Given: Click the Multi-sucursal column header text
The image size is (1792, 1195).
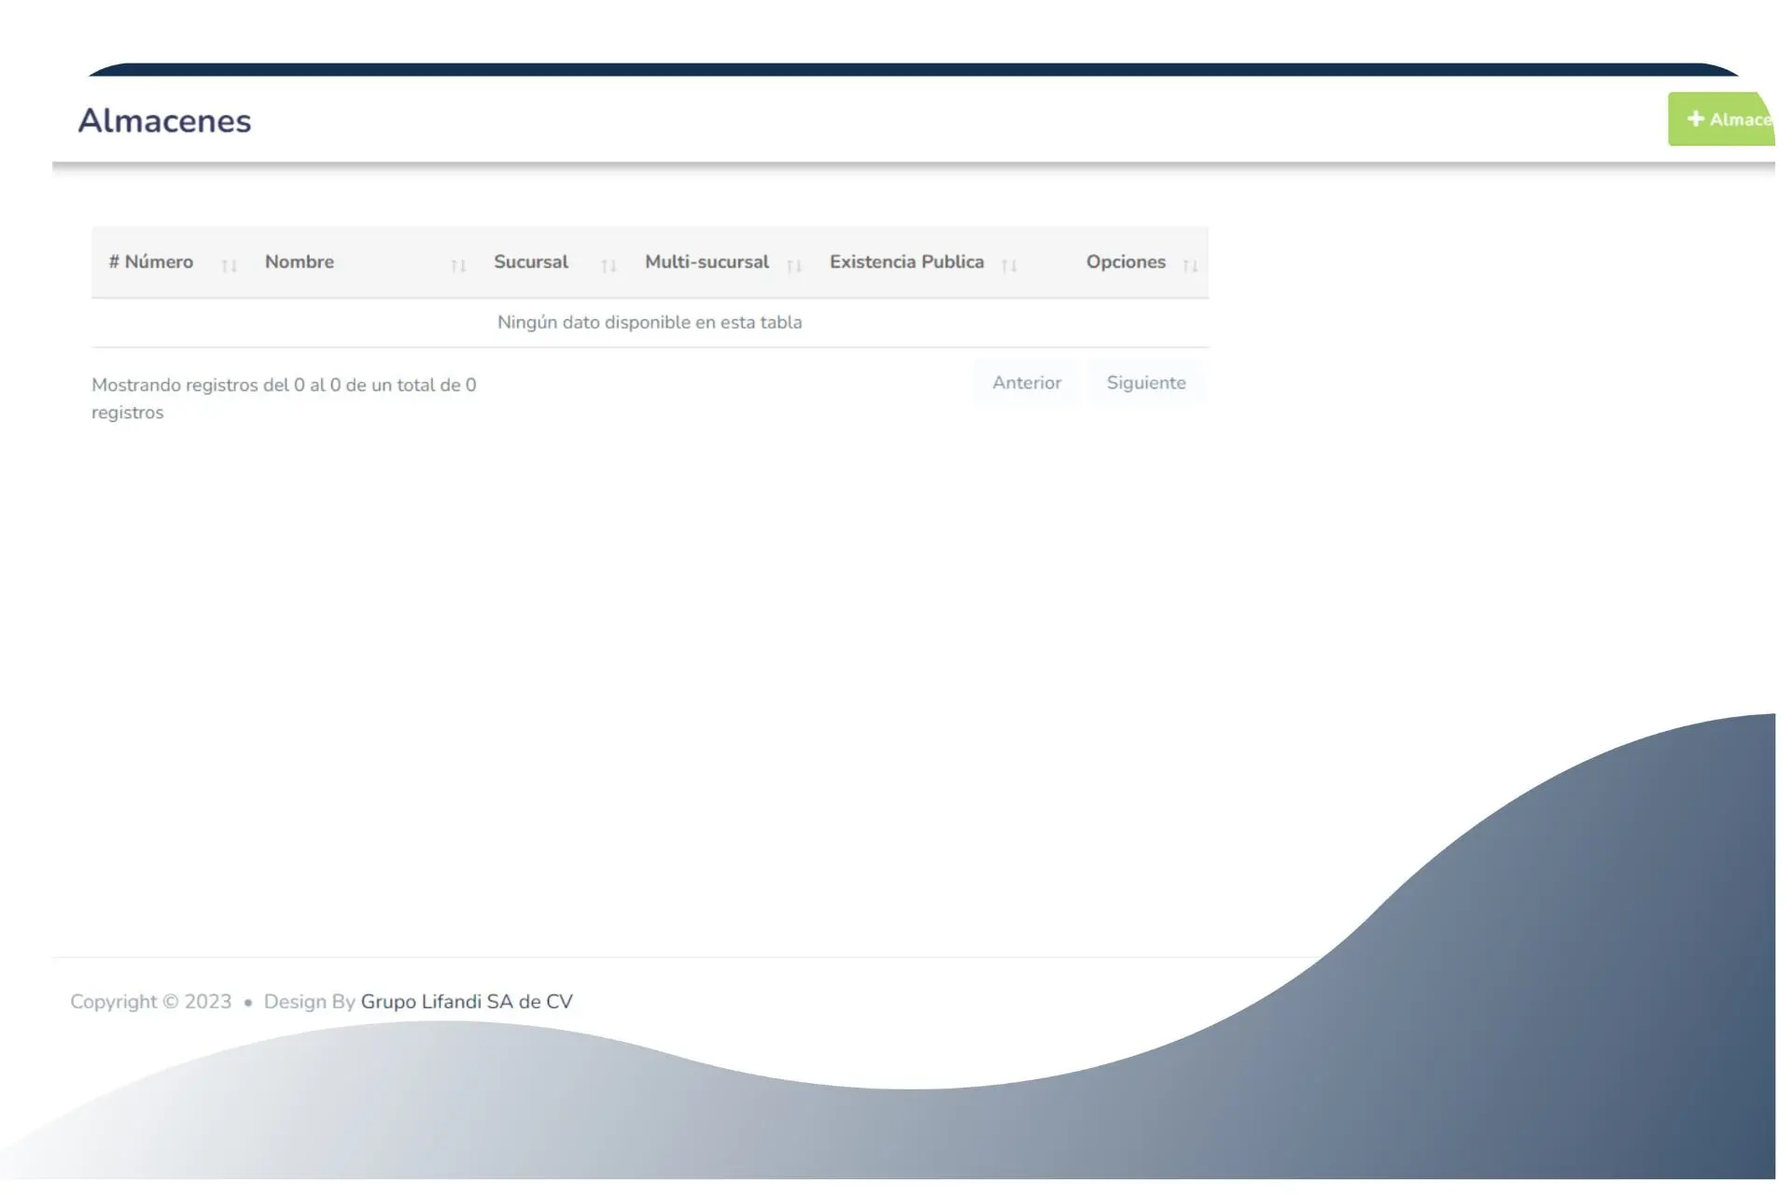Looking at the screenshot, I should coord(707,262).
